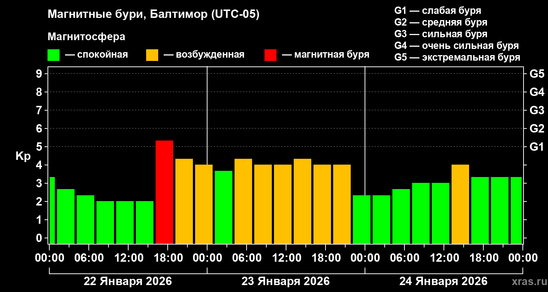Select 'G2 — средняя буря' legend line
The width and height of the screenshot is (548, 292).
click(441, 22)
